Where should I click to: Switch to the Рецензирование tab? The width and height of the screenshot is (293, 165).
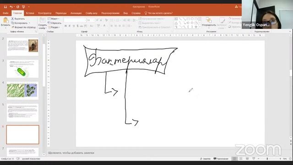click(110, 13)
